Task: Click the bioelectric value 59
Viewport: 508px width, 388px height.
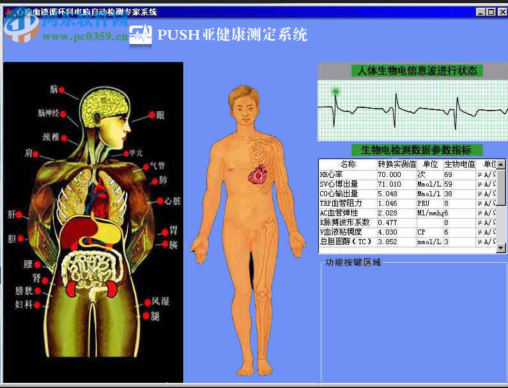Action: click(x=449, y=184)
